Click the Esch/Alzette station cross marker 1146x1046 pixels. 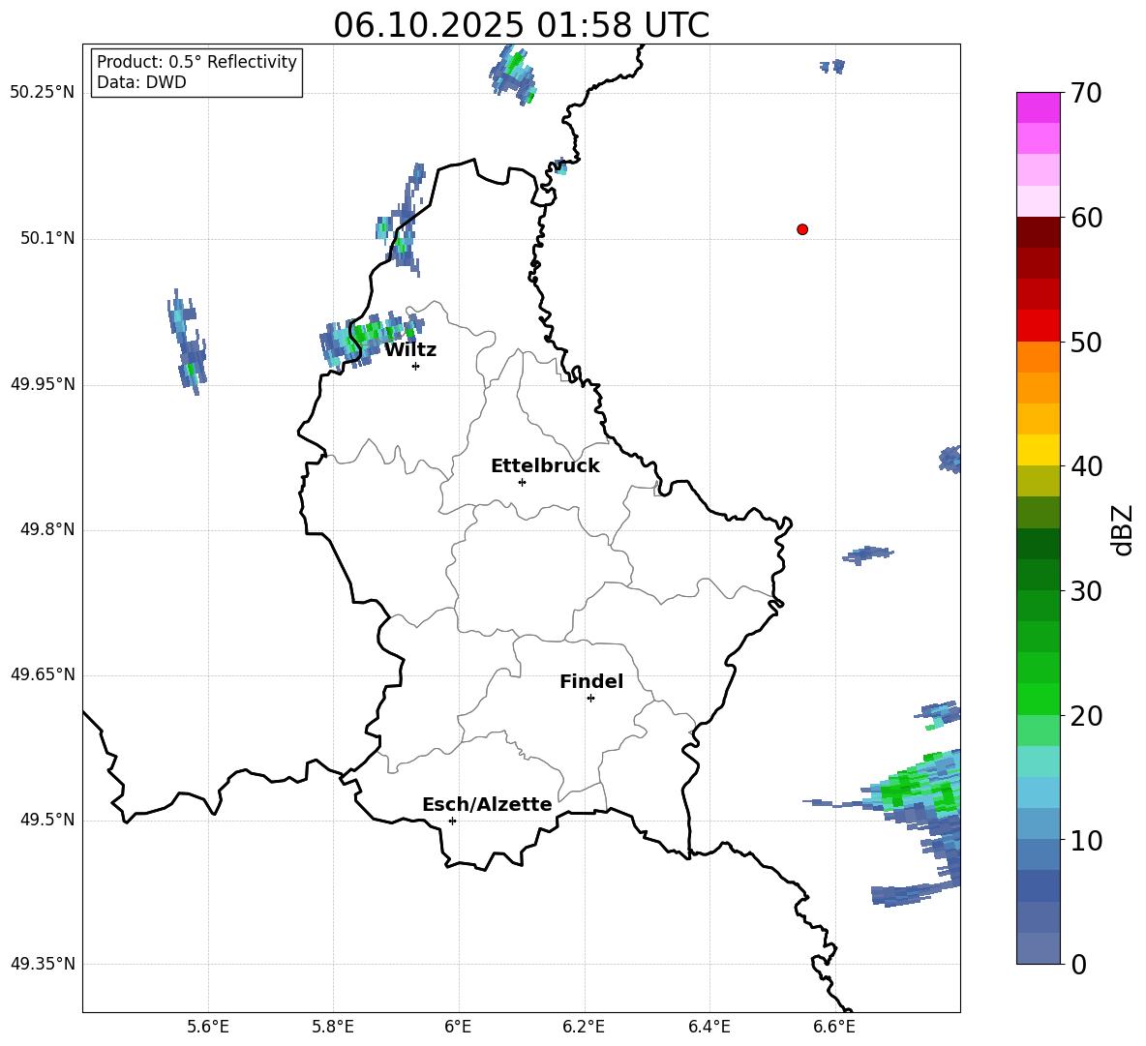tap(452, 821)
